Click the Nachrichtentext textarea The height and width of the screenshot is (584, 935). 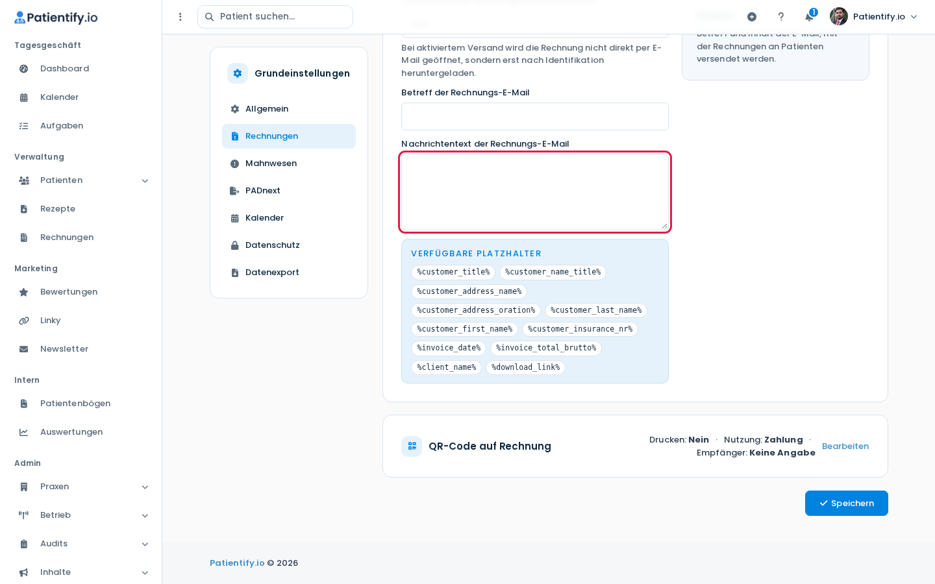click(x=535, y=192)
